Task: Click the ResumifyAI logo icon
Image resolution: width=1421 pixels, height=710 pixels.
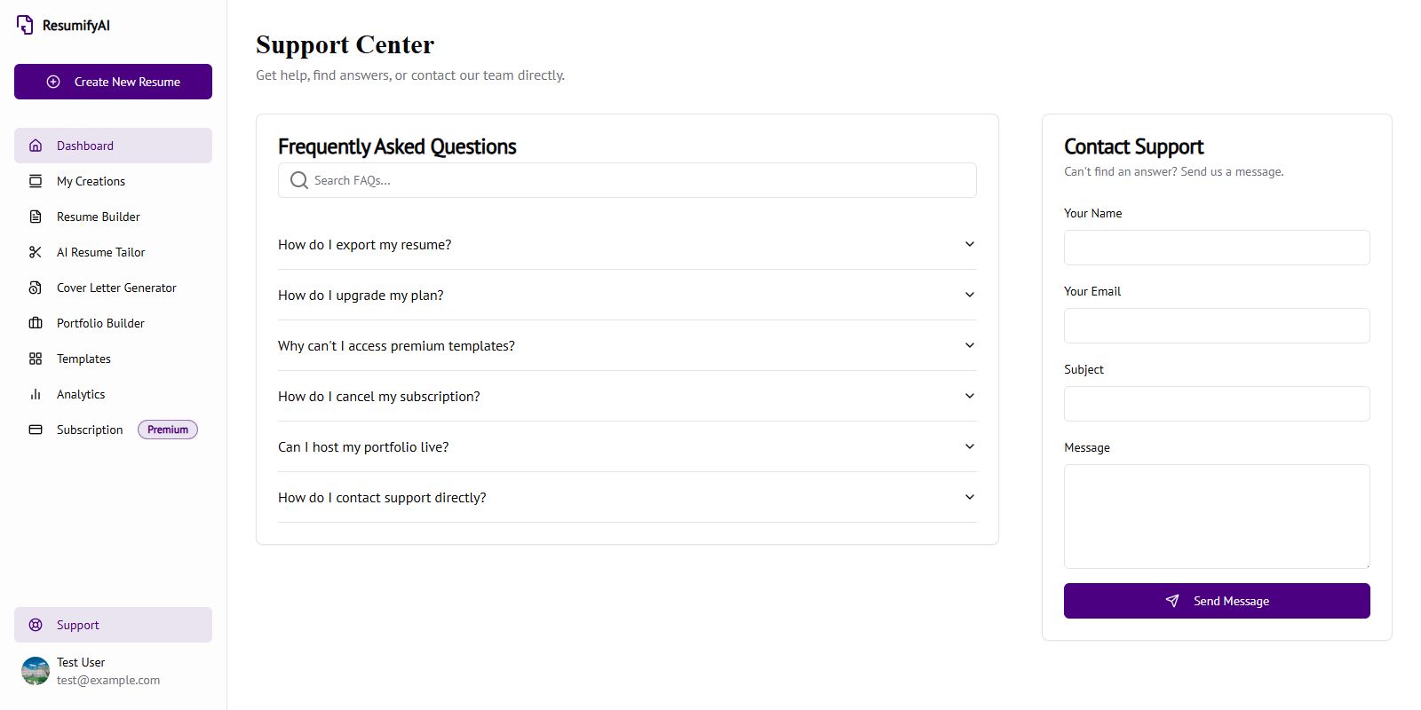Action: click(x=25, y=25)
